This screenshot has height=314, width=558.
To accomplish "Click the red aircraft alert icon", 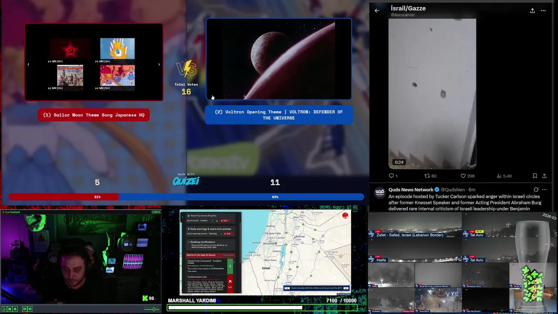I will pos(230,284).
